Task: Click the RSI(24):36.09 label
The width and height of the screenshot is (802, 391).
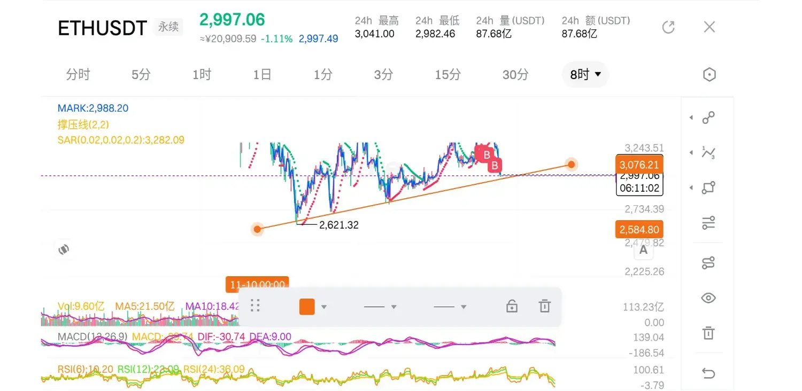Action: (x=214, y=369)
